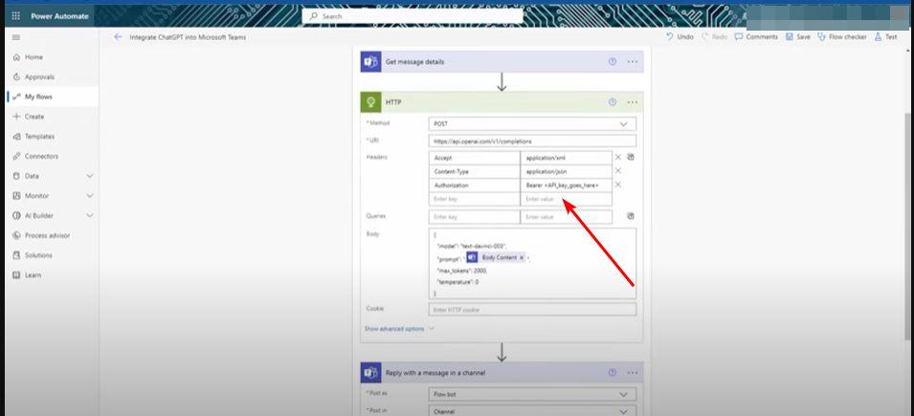Click the Solutions icon in sidebar
Screen dimensions: 914x416
pos(16,255)
